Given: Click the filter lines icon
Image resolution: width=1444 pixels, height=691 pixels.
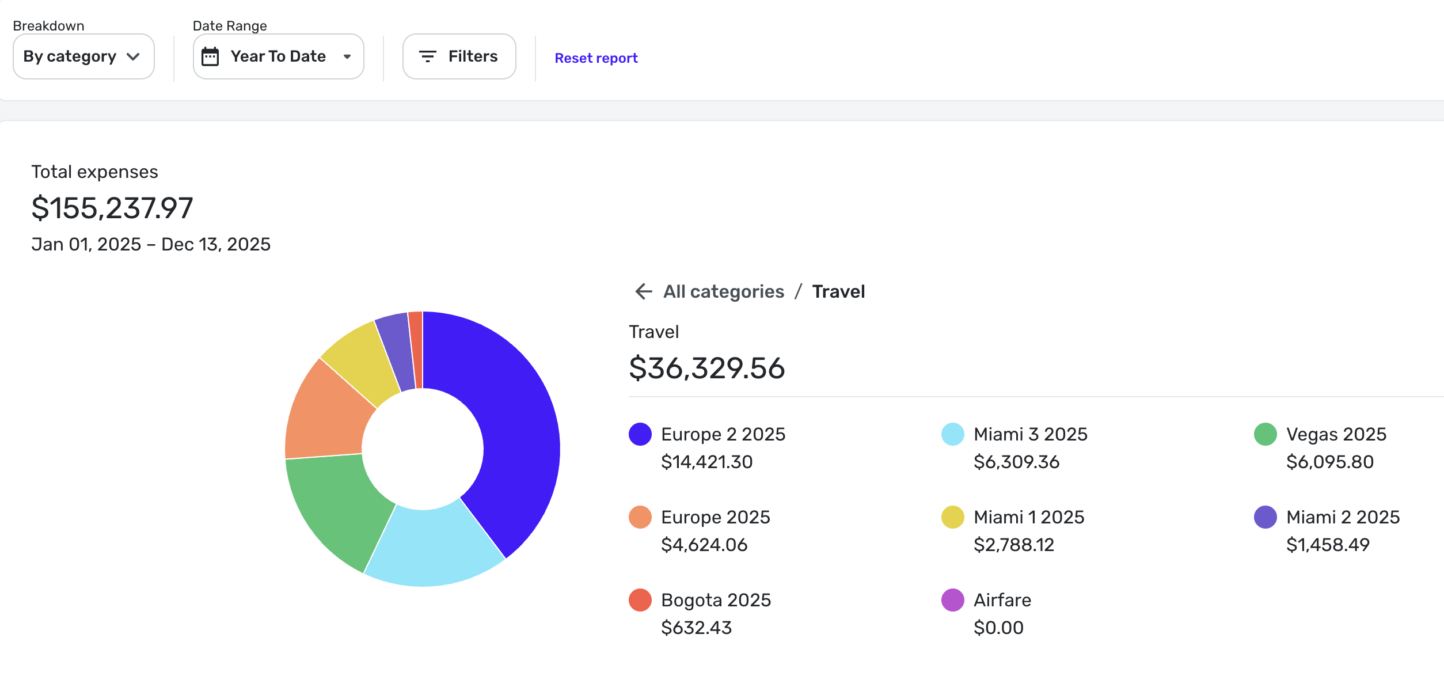Looking at the screenshot, I should (x=427, y=56).
